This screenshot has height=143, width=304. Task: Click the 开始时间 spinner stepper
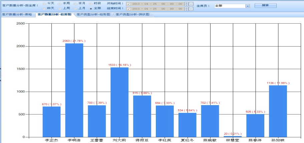coord(186,4)
